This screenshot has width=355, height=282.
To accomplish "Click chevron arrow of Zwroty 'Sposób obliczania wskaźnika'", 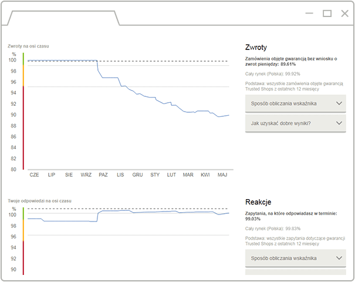I will tap(339, 103).
